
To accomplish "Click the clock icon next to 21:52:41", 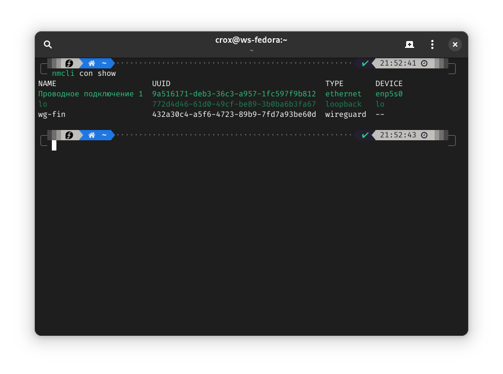I will pyautogui.click(x=424, y=63).
